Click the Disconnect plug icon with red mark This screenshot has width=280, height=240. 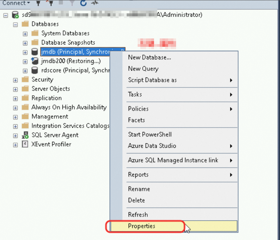(x=50, y=3)
